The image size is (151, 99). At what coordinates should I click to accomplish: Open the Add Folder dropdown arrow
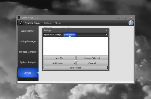pyautogui.click(x=74, y=63)
